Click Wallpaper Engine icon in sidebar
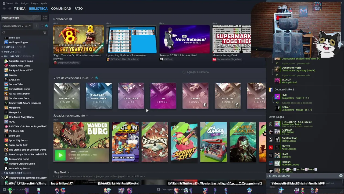This screenshot has width=344, height=194. pos(6,42)
